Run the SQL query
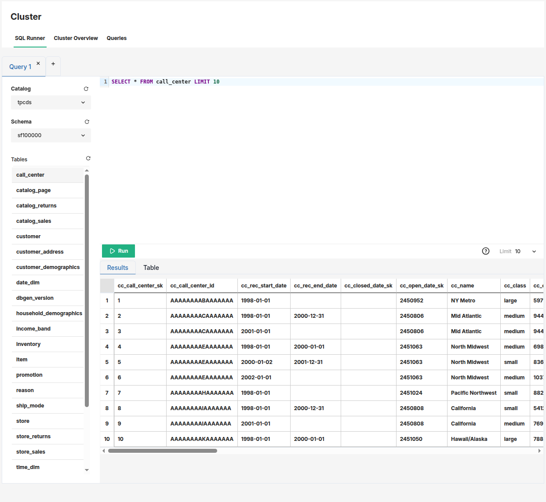The image size is (546, 502). [118, 251]
